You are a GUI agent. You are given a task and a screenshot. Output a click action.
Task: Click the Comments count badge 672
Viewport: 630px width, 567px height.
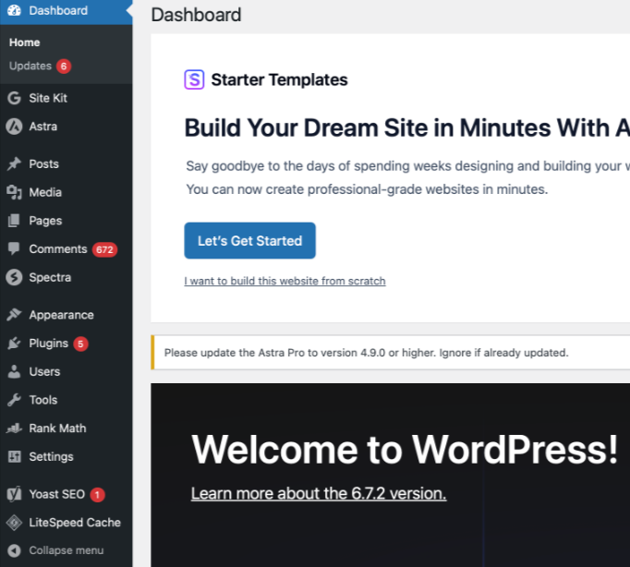[104, 249]
